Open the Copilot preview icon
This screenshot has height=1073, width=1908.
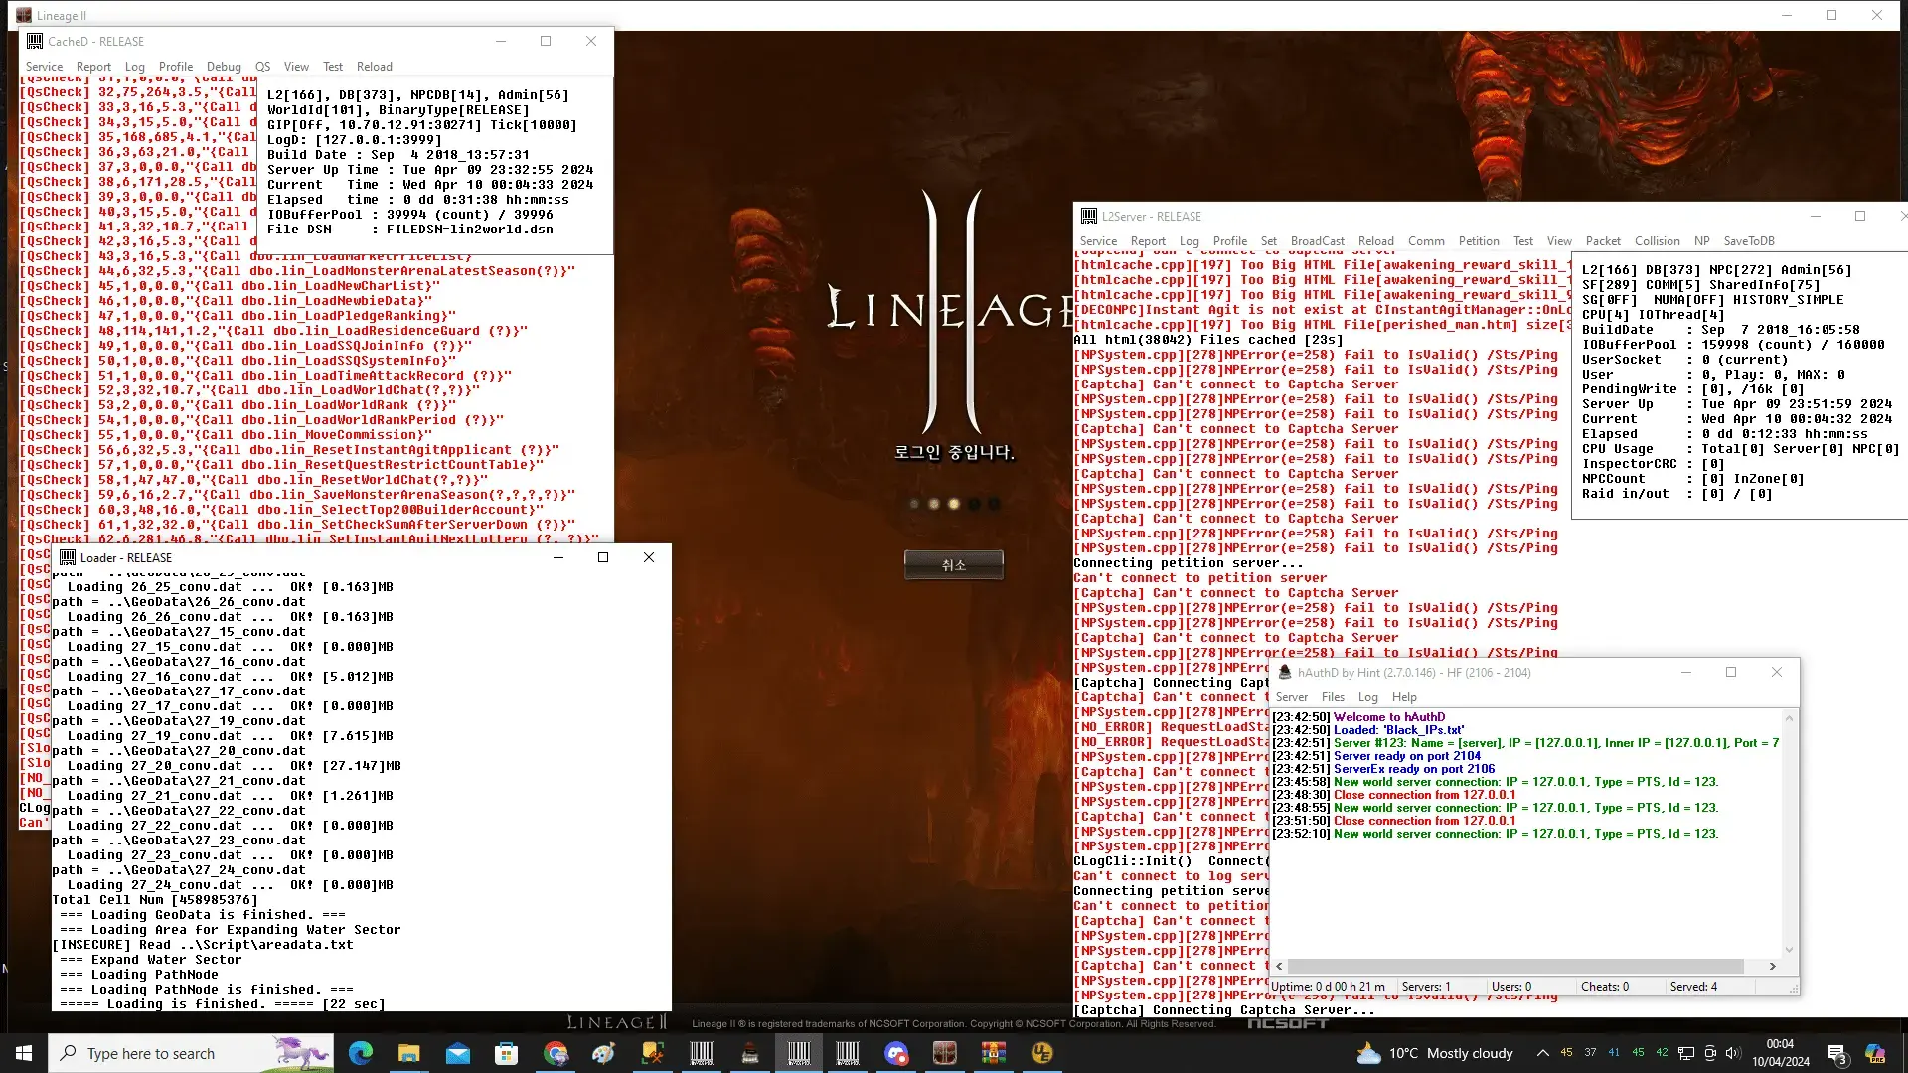pos(1875,1053)
